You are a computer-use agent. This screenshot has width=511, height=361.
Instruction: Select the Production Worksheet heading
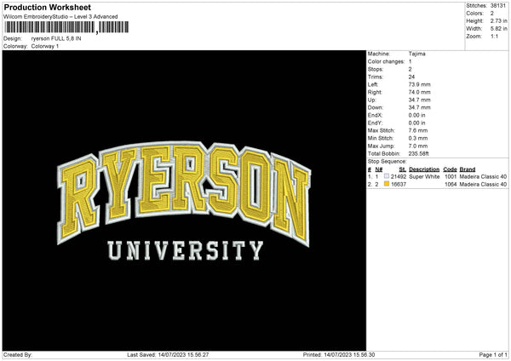click(x=47, y=7)
